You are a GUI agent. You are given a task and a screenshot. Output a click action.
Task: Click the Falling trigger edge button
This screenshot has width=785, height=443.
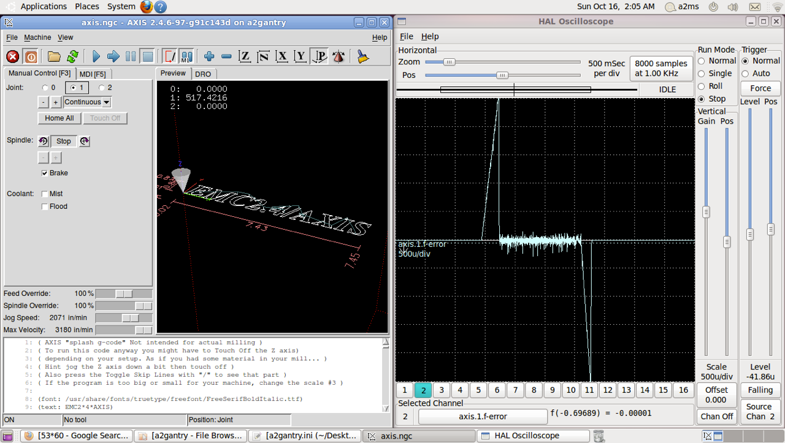pyautogui.click(x=760, y=390)
